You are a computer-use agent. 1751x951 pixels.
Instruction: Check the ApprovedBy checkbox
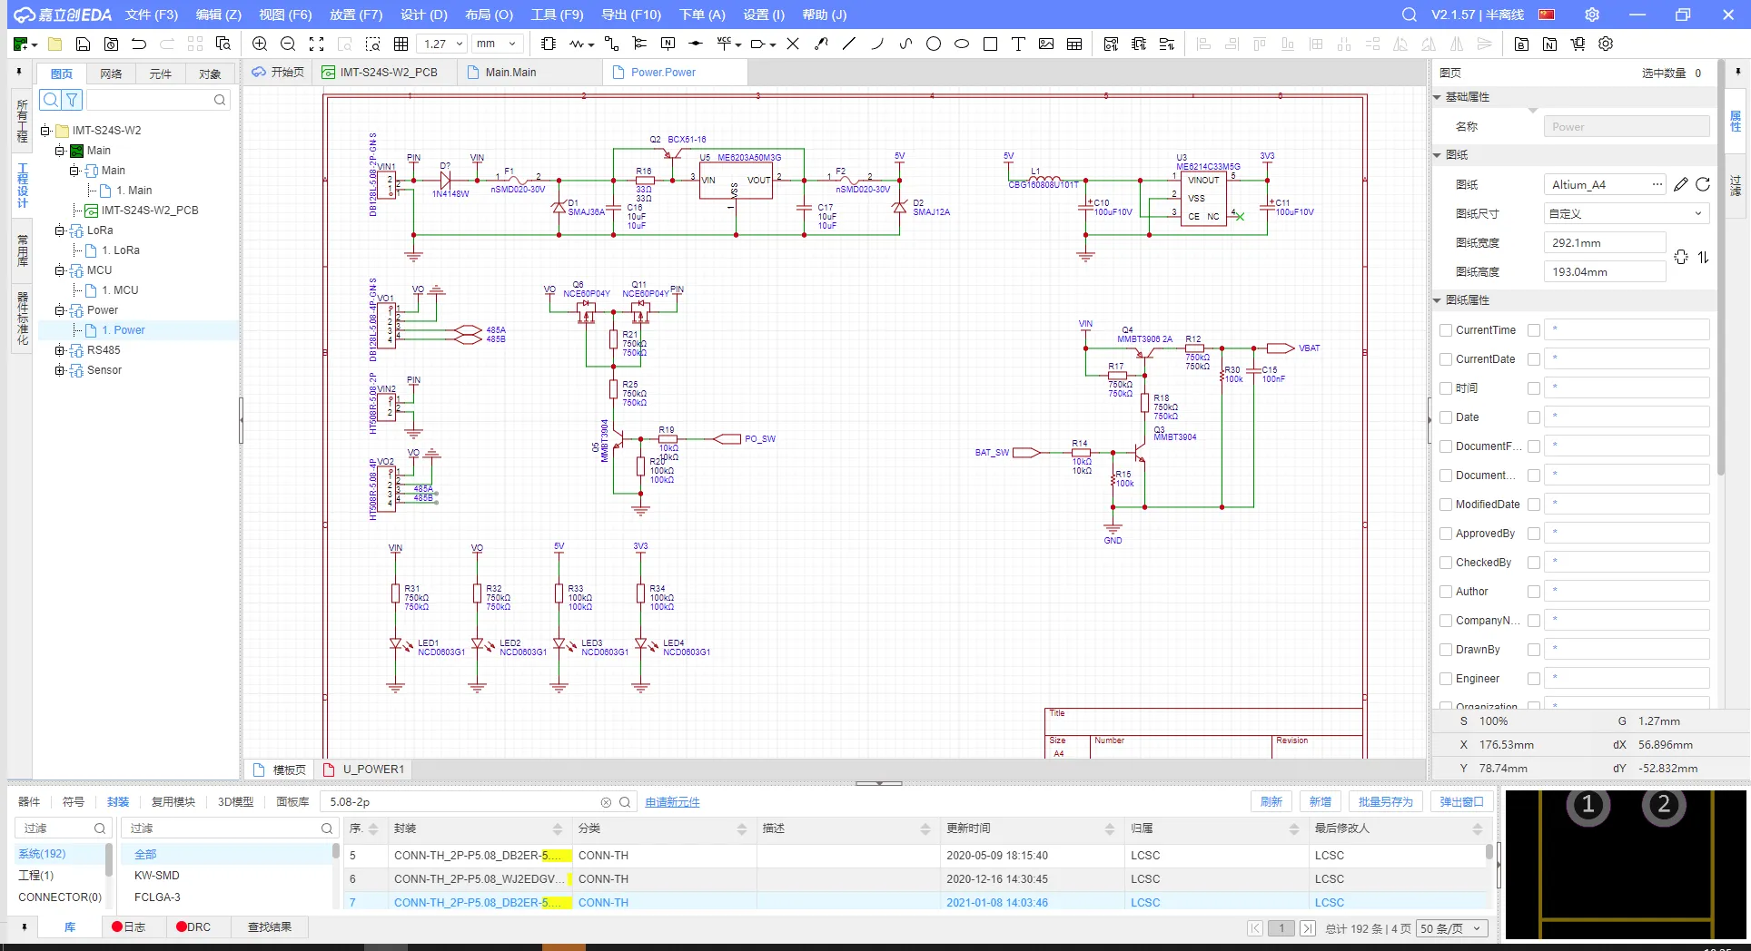click(x=1446, y=534)
